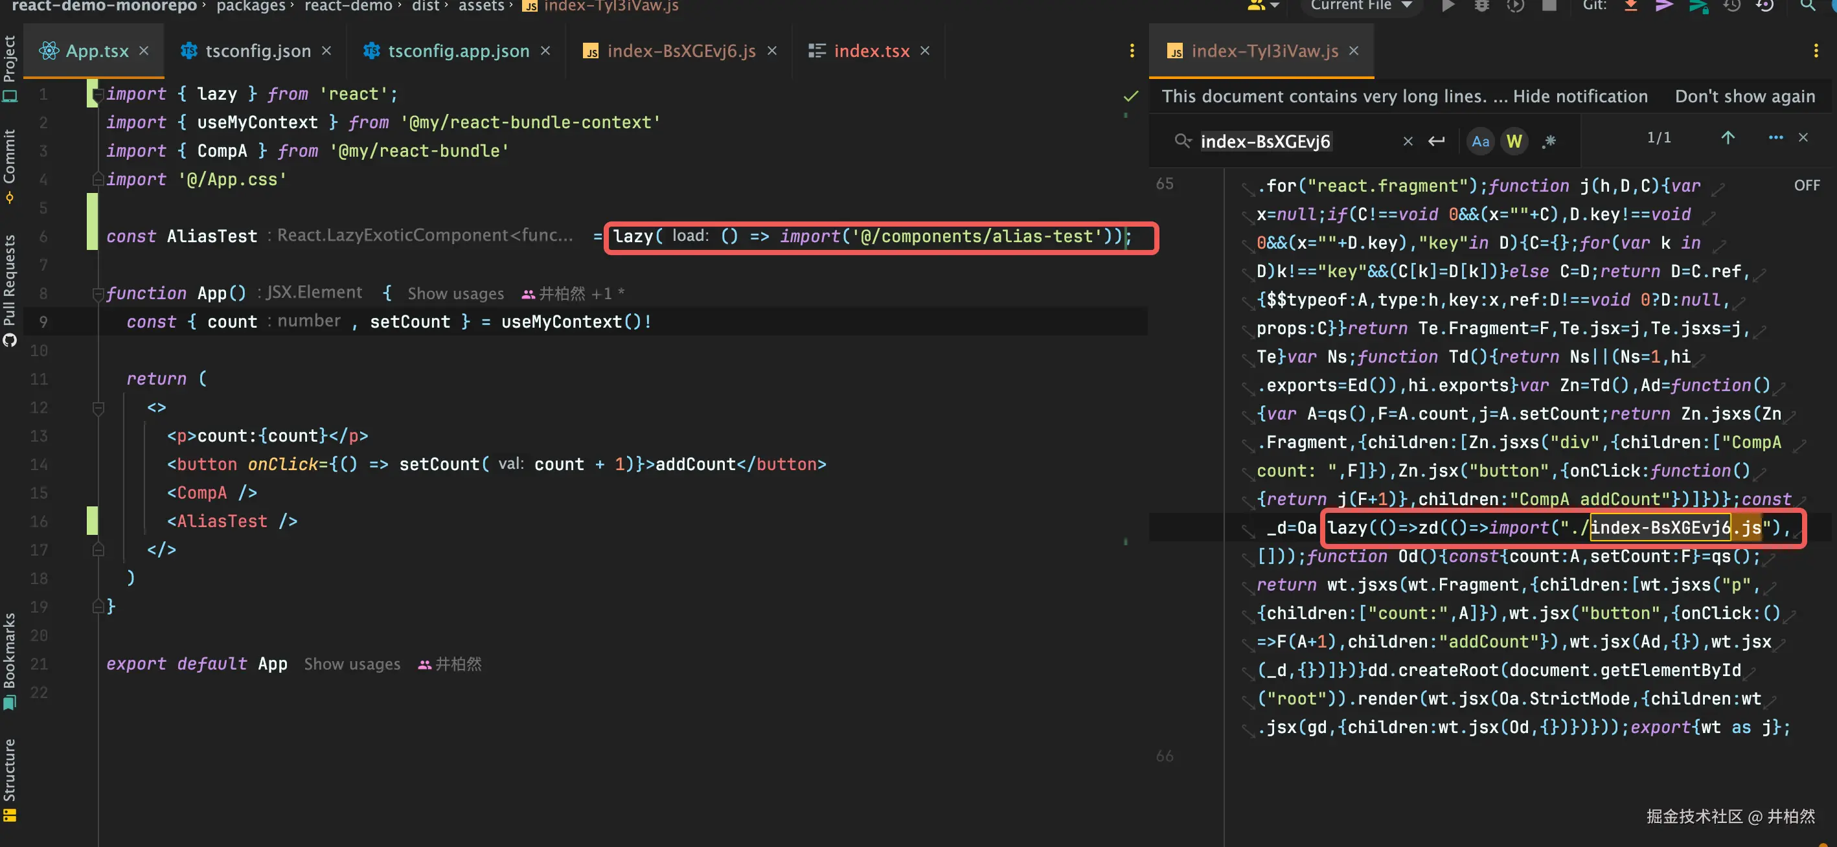
Task: Click the Git push arrow with lock
Action: coord(1698,6)
